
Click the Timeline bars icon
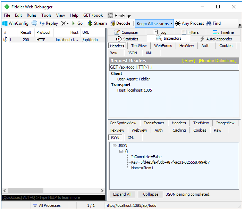pyautogui.click(x=216, y=32)
